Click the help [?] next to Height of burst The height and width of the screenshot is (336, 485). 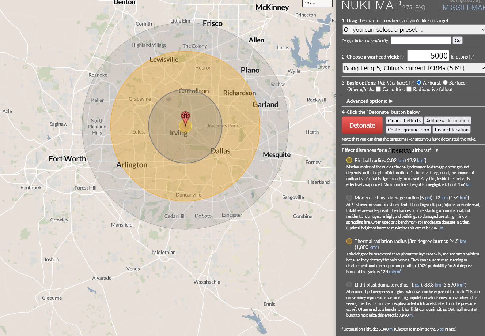click(x=412, y=83)
